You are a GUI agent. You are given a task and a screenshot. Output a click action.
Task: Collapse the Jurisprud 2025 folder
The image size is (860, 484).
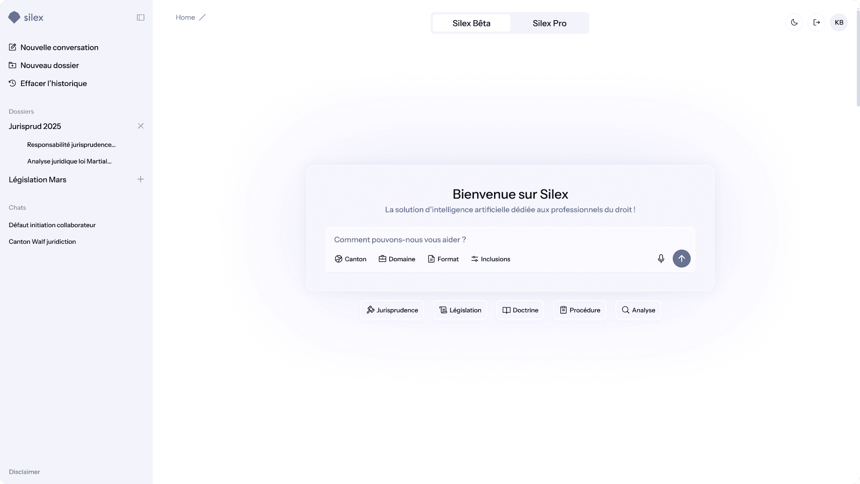(141, 126)
